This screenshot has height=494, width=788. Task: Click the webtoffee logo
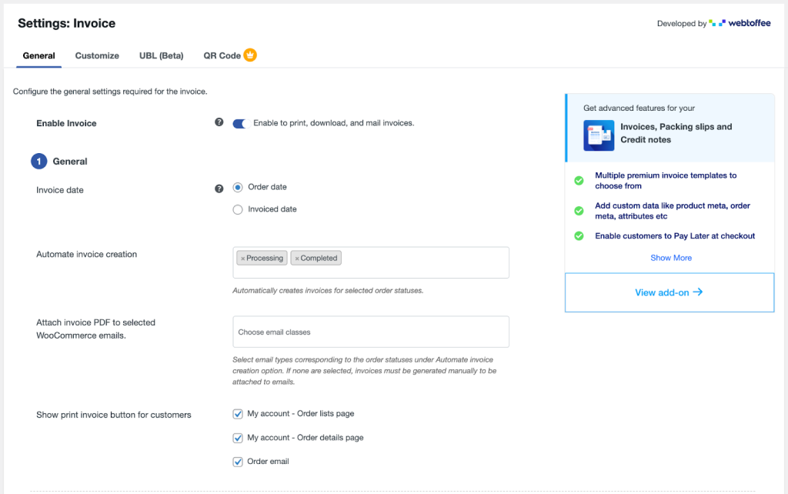coord(740,23)
